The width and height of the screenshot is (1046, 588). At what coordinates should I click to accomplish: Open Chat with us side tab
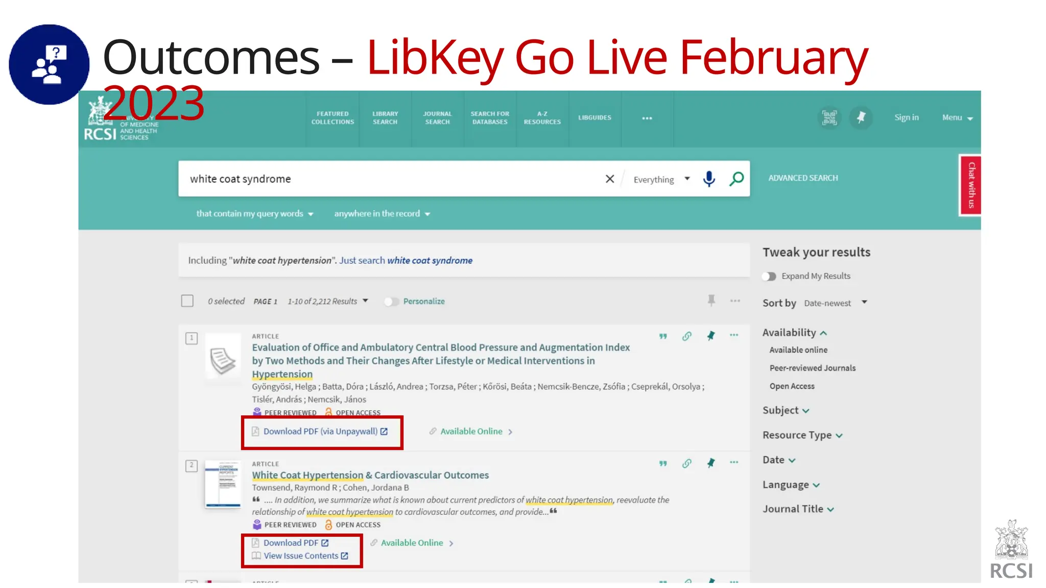pos(971,185)
